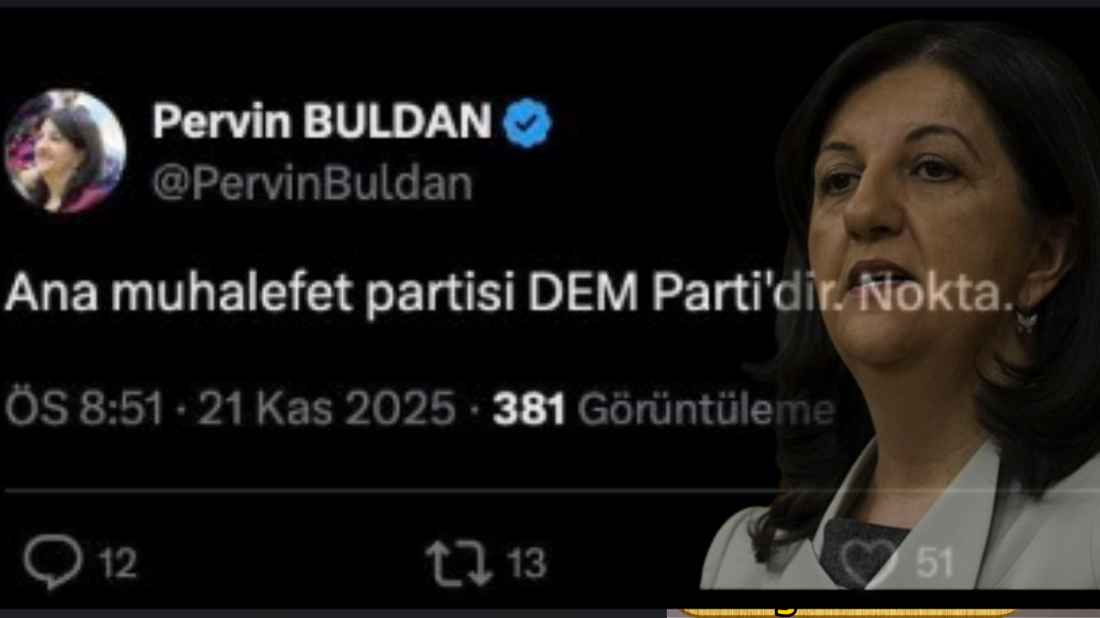Click the ÖS 8:51 timestamp
The image size is (1100, 618).
pyautogui.click(x=84, y=409)
